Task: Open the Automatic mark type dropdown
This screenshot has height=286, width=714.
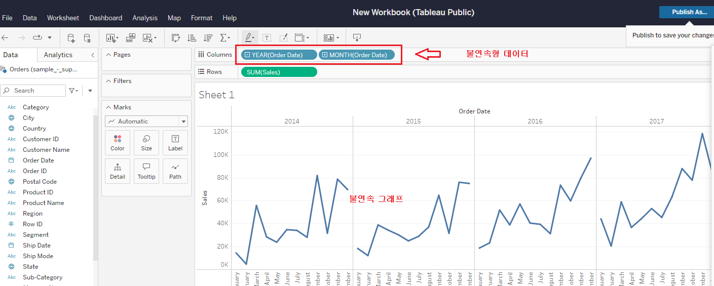Action: [183, 121]
